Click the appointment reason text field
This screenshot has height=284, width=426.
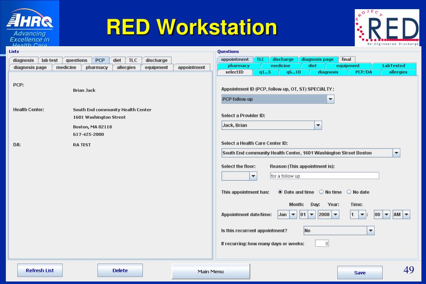(x=324, y=176)
